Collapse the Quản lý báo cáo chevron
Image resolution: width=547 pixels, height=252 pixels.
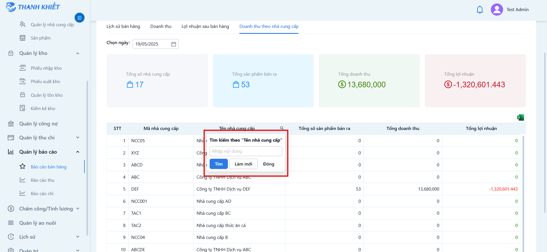click(x=78, y=152)
